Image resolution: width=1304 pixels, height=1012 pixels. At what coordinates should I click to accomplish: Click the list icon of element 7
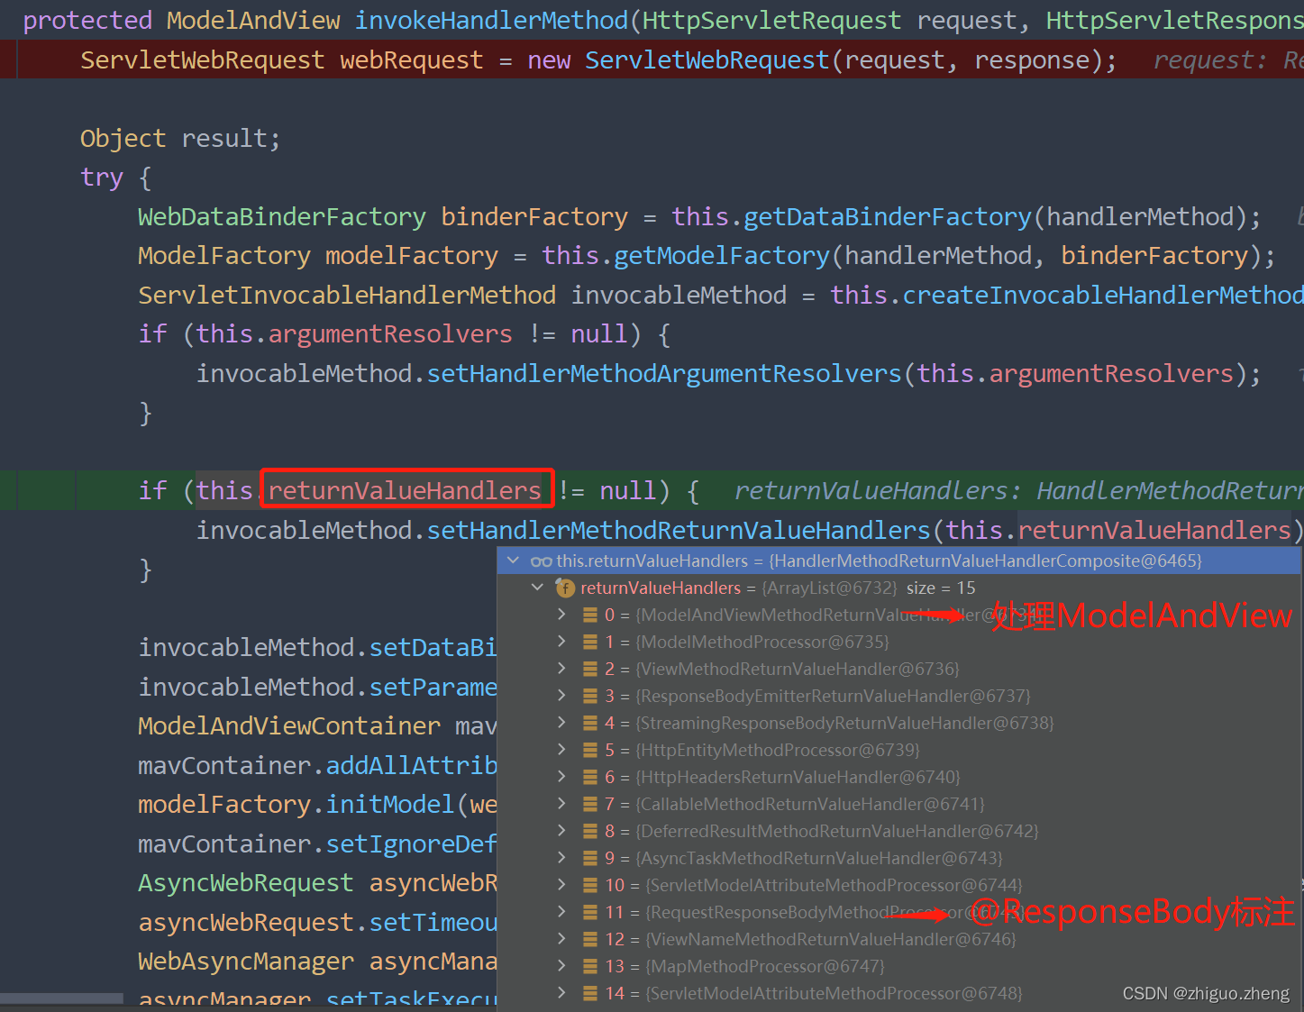coord(590,804)
